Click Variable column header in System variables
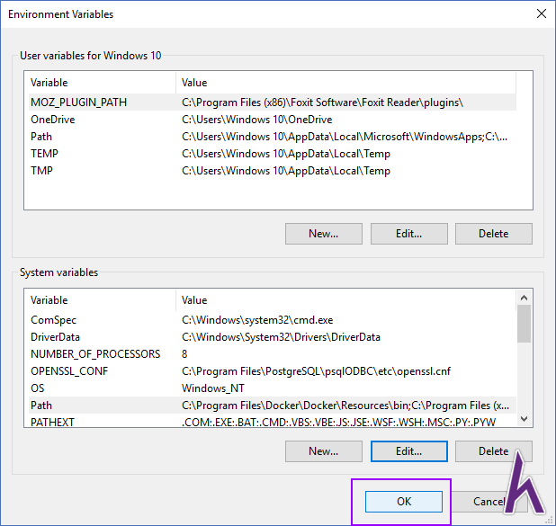Image resolution: width=556 pixels, height=526 pixels. [103, 300]
